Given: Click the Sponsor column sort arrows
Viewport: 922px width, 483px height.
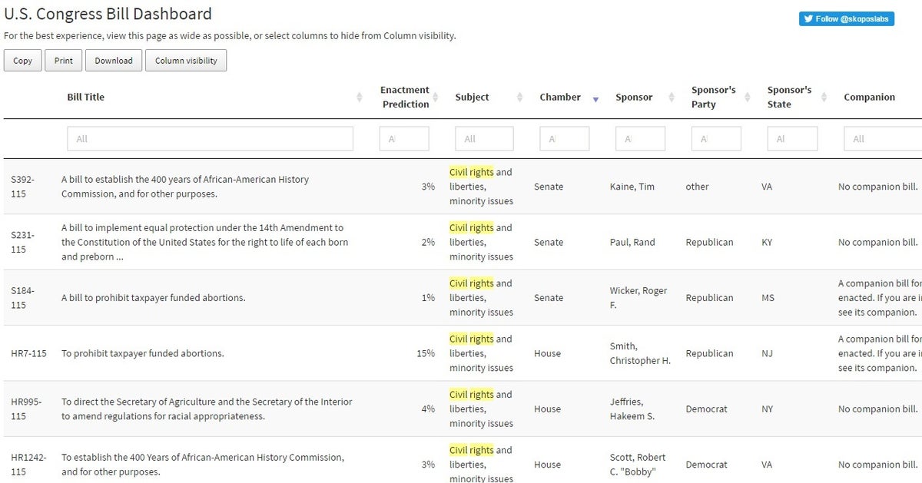Looking at the screenshot, I should coord(672,98).
